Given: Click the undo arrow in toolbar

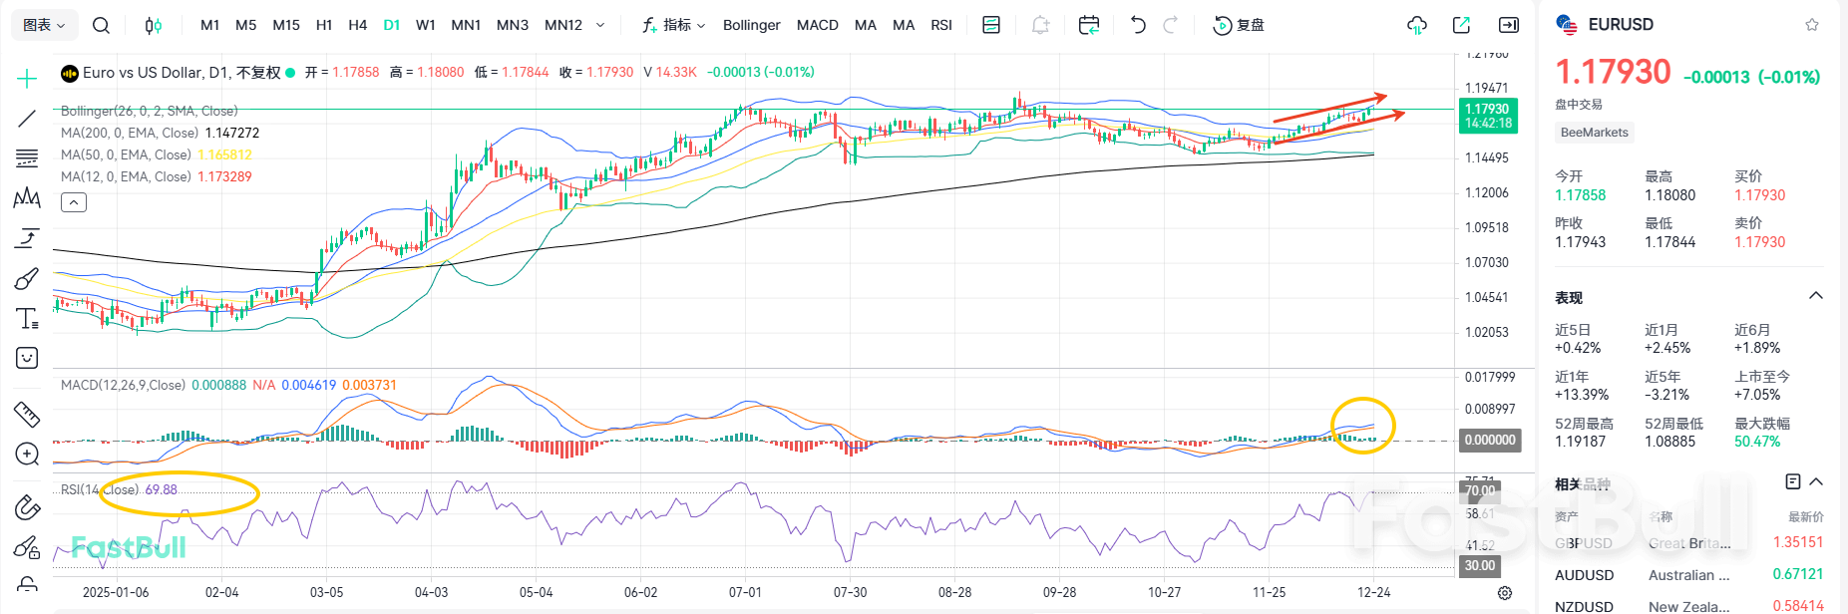Looking at the screenshot, I should [x=1138, y=25].
